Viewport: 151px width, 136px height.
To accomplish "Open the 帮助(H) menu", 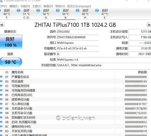I will [x=60, y=6].
